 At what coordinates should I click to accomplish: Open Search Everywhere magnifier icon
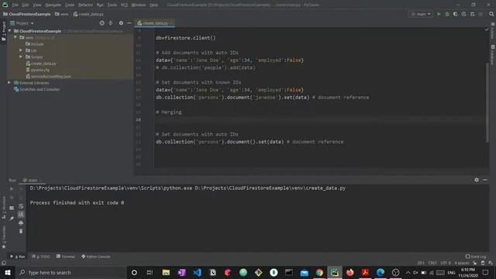click(491, 14)
